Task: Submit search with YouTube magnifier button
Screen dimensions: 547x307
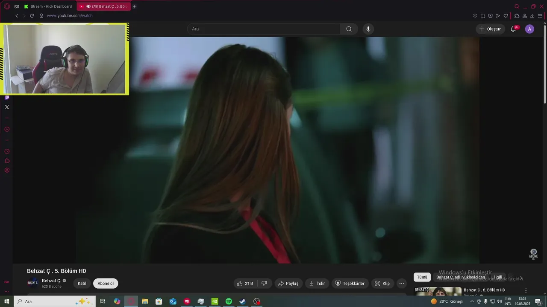Action: [x=349, y=29]
